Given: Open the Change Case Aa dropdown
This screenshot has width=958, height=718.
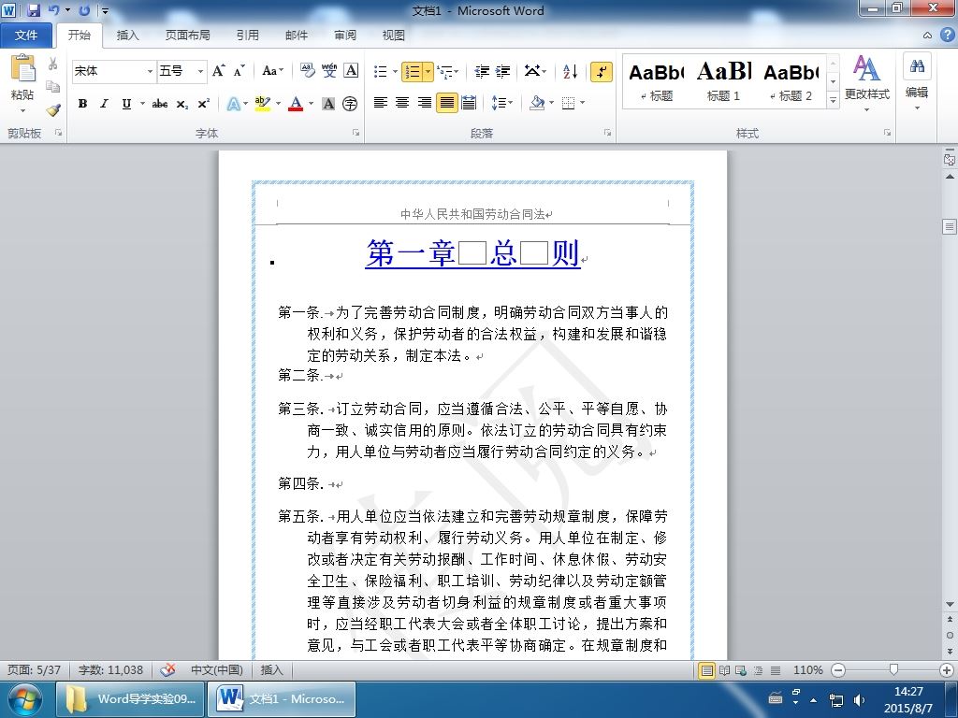Looking at the screenshot, I should (x=272, y=71).
